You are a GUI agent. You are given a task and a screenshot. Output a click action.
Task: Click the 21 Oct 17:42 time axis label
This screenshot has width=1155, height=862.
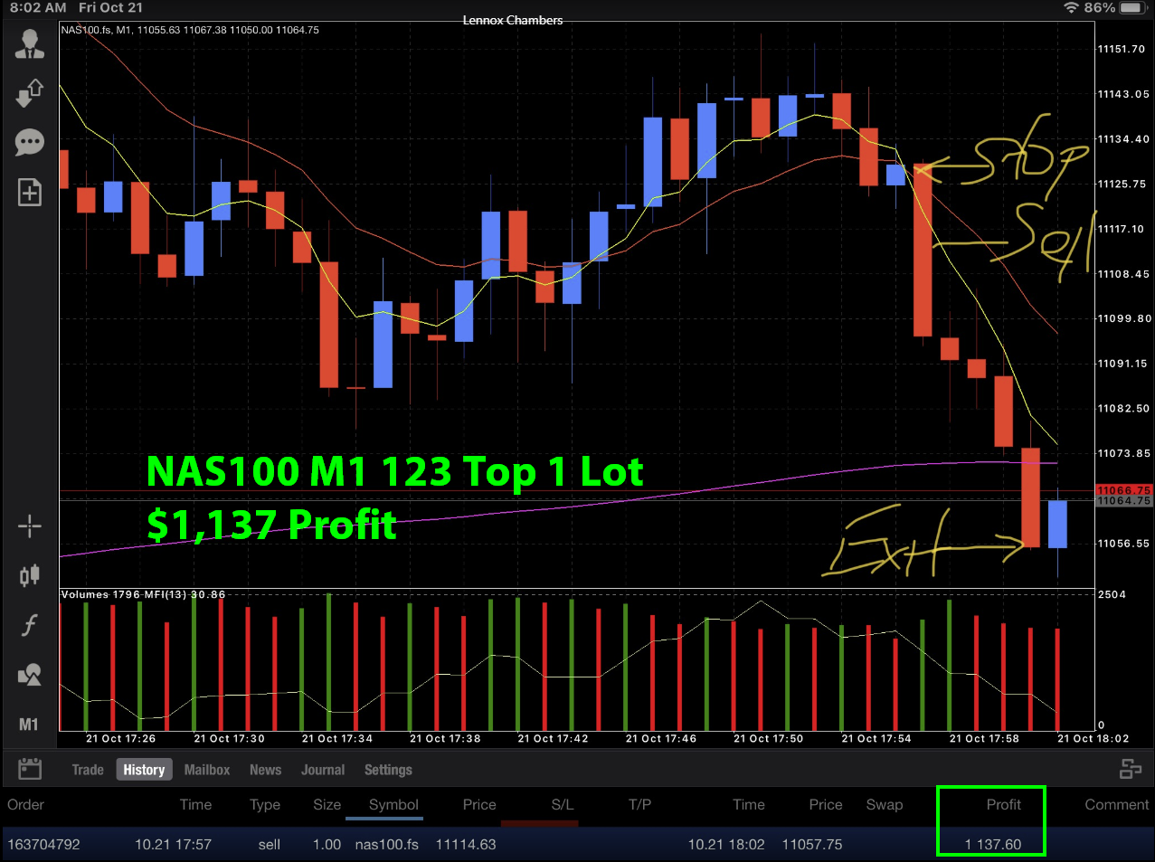pos(553,739)
